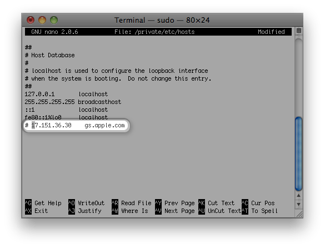Click the split-pane icon above scrollbar

[x=299, y=31]
